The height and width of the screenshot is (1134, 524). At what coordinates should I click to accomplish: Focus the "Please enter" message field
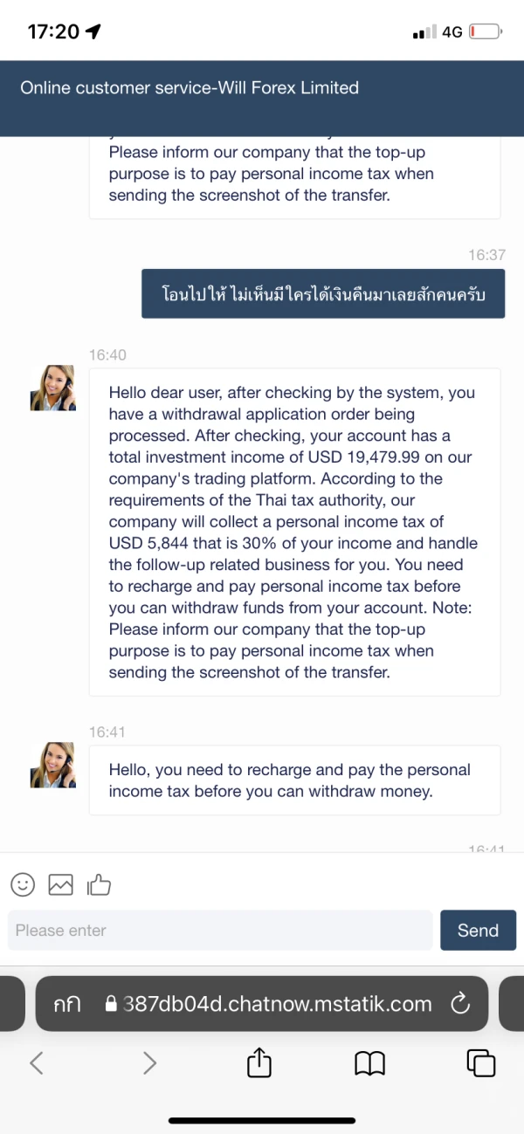pyautogui.click(x=220, y=931)
